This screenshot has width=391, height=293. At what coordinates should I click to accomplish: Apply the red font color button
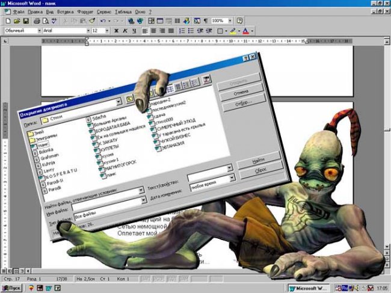pyautogui.click(x=246, y=31)
